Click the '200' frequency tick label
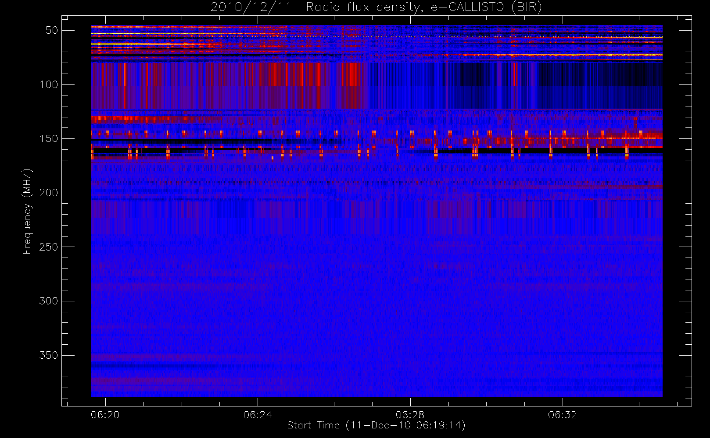The image size is (710, 438). click(x=49, y=193)
